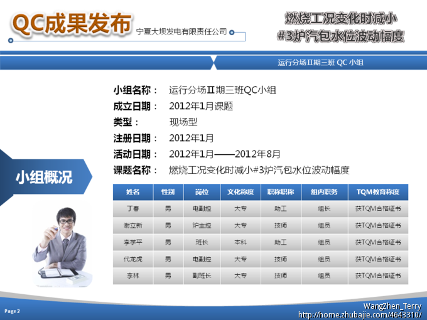Click the name cell 丁春
The height and width of the screenshot is (320, 427).
pos(132,209)
